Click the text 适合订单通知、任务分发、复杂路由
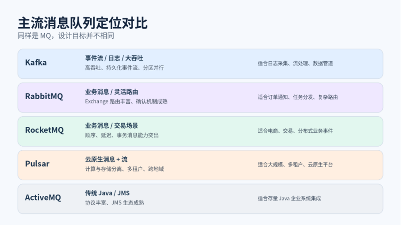This screenshot has width=401, height=225. point(298,97)
